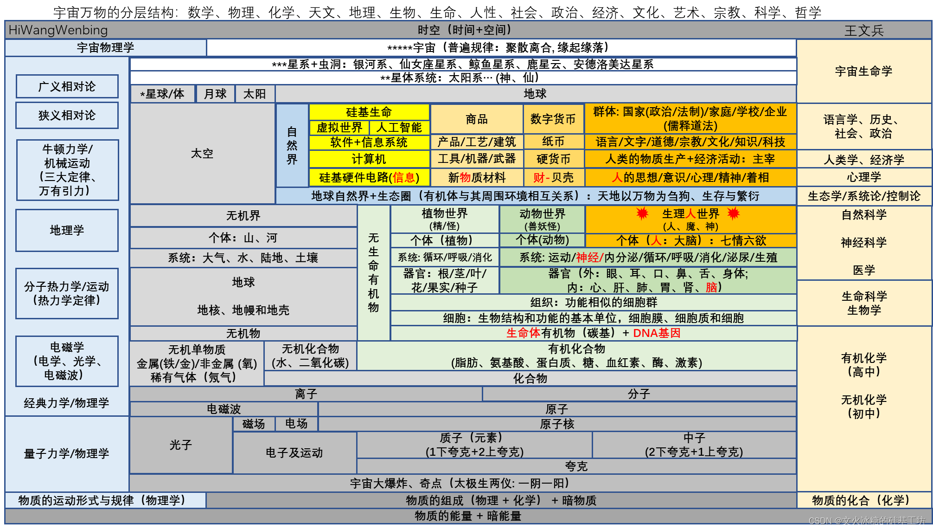Click the 虚拟世界 cell
The width and height of the screenshot is (933, 530).
coord(339,127)
